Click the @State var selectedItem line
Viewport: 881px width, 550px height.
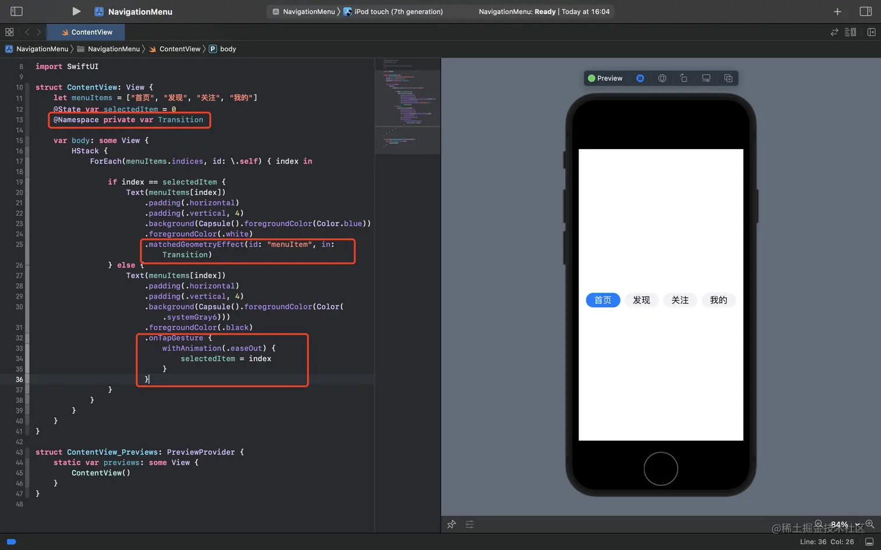point(115,109)
